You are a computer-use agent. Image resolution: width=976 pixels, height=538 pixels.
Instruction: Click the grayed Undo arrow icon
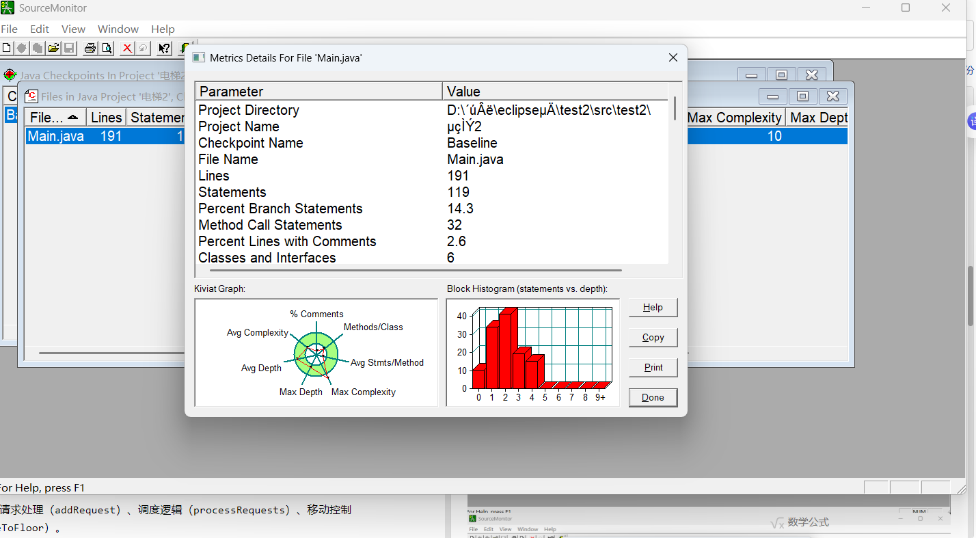pyautogui.click(x=143, y=48)
